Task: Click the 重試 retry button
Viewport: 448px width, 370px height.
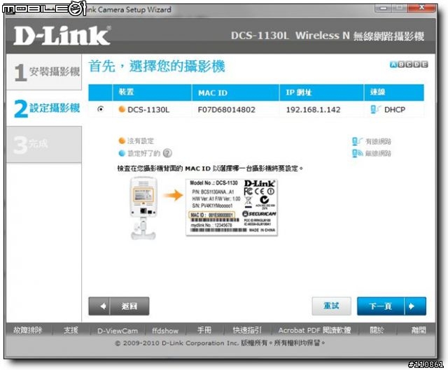Action: pos(331,306)
